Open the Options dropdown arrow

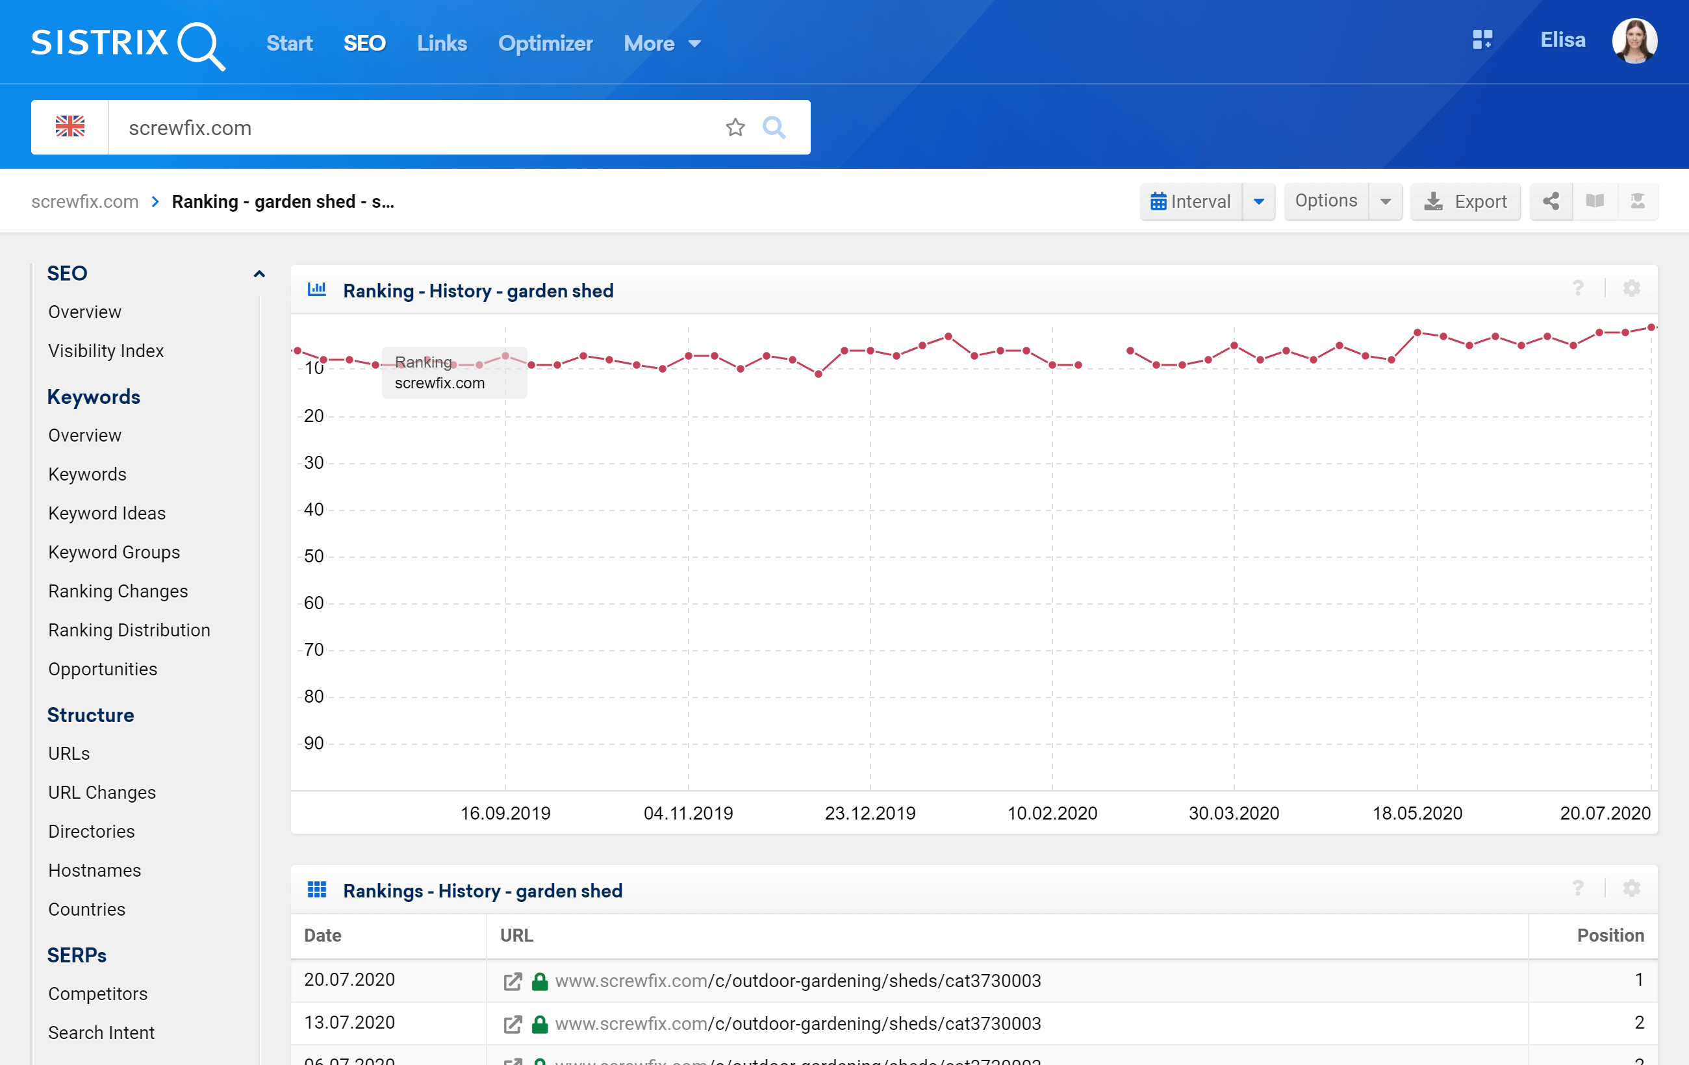(x=1384, y=201)
